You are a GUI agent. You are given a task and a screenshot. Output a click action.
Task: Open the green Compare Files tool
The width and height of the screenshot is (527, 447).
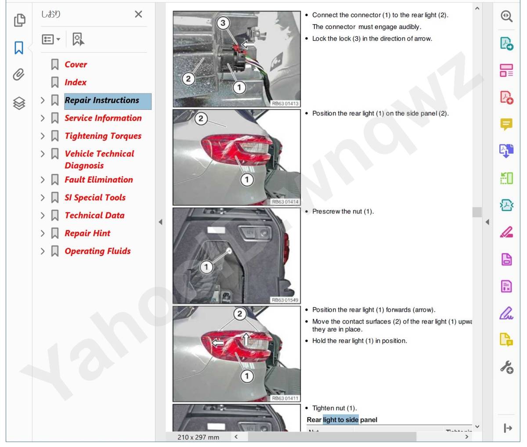(506, 178)
